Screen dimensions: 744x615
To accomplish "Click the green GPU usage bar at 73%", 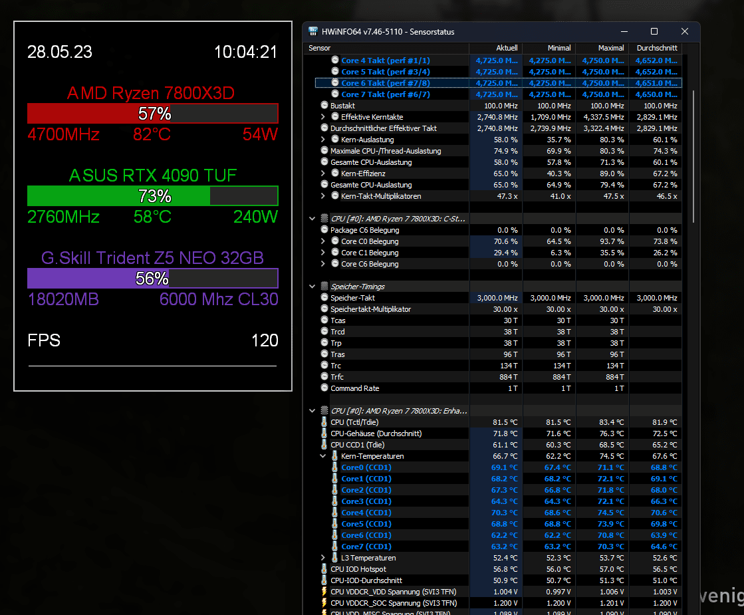I will click(153, 196).
